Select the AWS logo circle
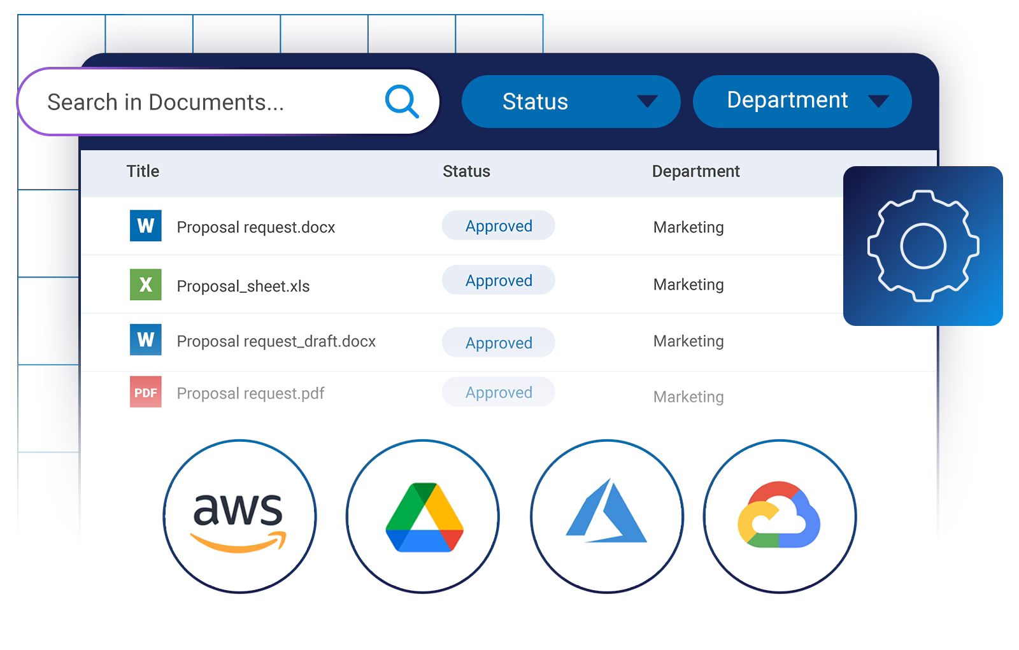Image resolution: width=1019 pixels, height=650 pixels. pyautogui.click(x=239, y=516)
